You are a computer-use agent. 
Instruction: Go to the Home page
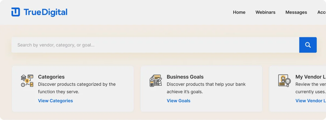click(239, 12)
